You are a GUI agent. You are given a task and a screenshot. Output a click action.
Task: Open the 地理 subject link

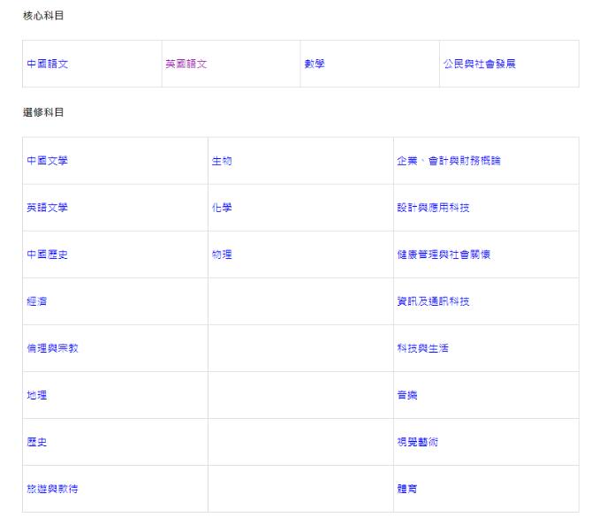(x=36, y=395)
